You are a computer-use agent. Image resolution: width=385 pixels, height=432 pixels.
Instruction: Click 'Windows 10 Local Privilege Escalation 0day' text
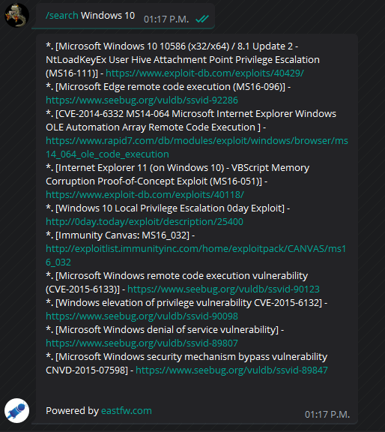point(154,208)
